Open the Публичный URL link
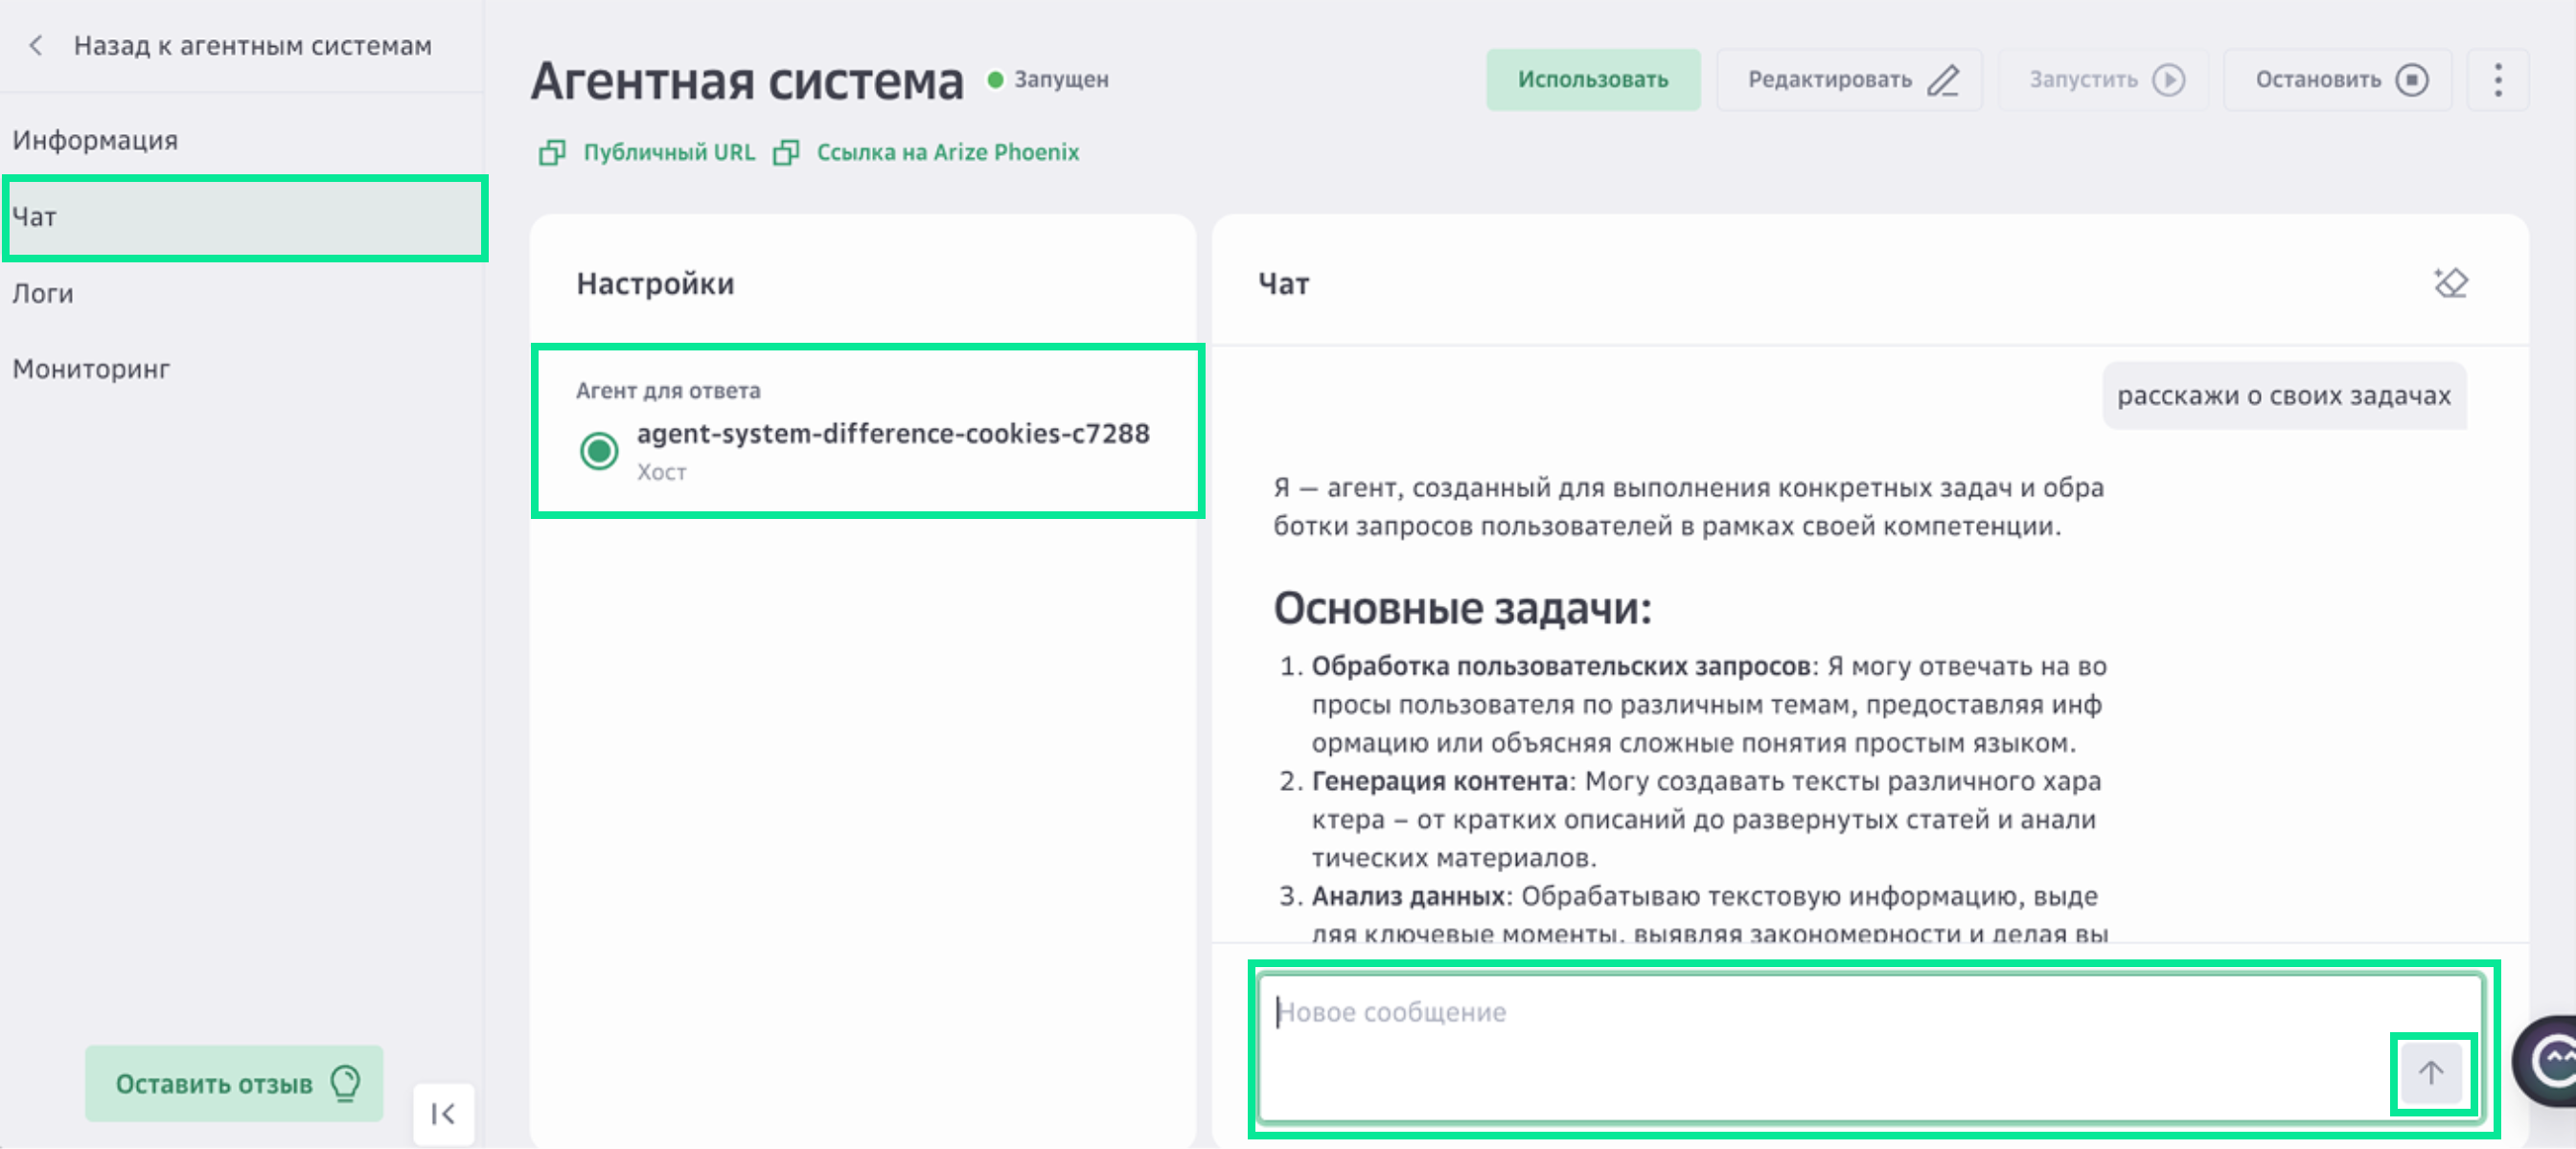Image resolution: width=2576 pixels, height=1149 pixels. pyautogui.click(x=669, y=152)
